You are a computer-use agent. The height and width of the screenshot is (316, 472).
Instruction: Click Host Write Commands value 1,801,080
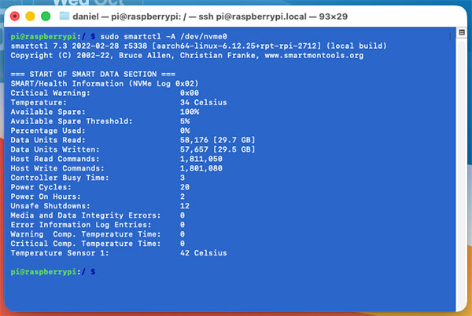(x=201, y=168)
